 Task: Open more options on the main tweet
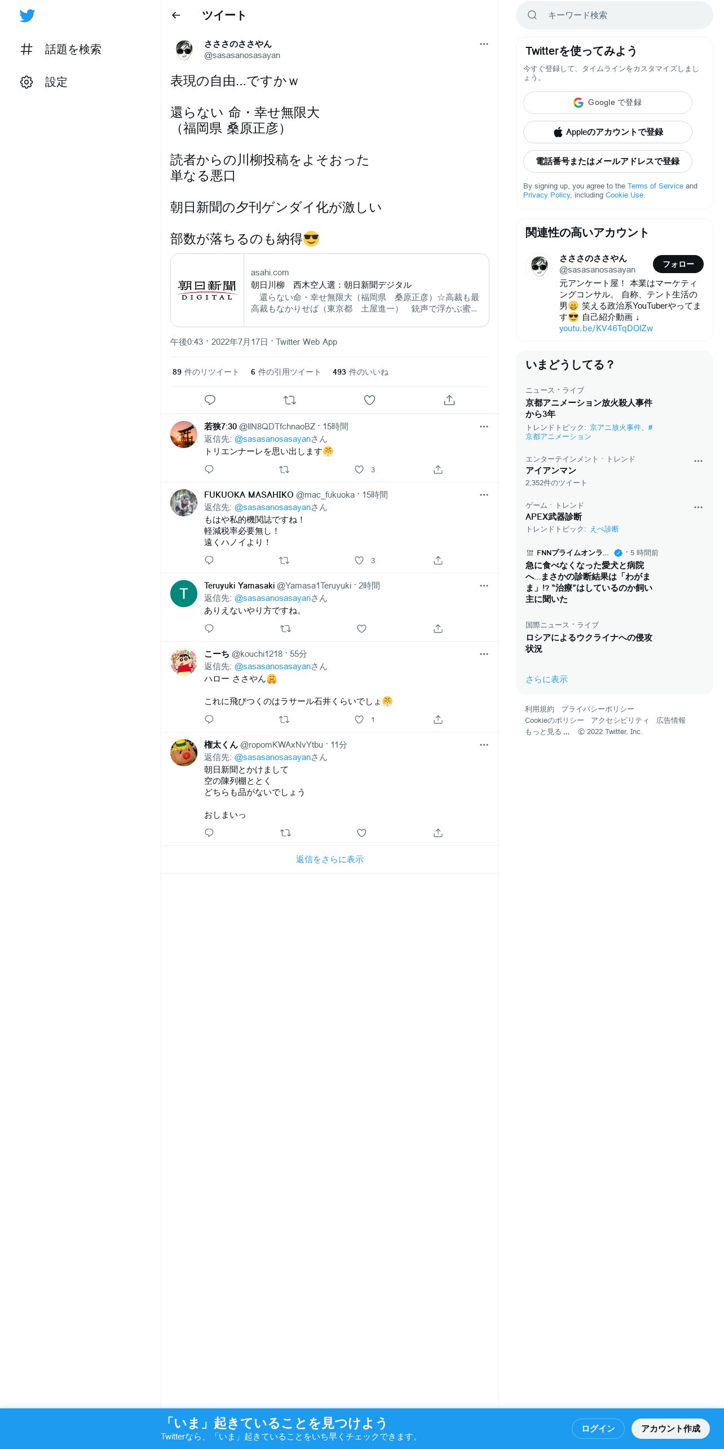[x=484, y=44]
